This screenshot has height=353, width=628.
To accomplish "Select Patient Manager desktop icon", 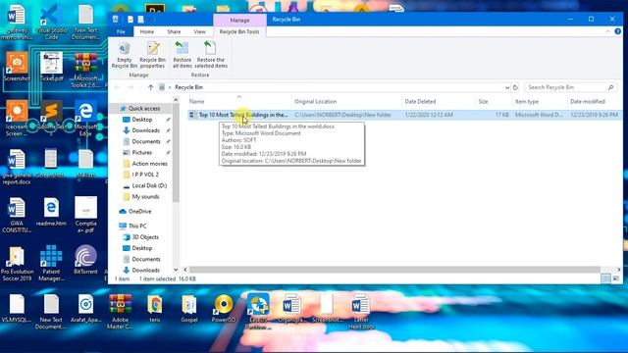I will (51, 264).
